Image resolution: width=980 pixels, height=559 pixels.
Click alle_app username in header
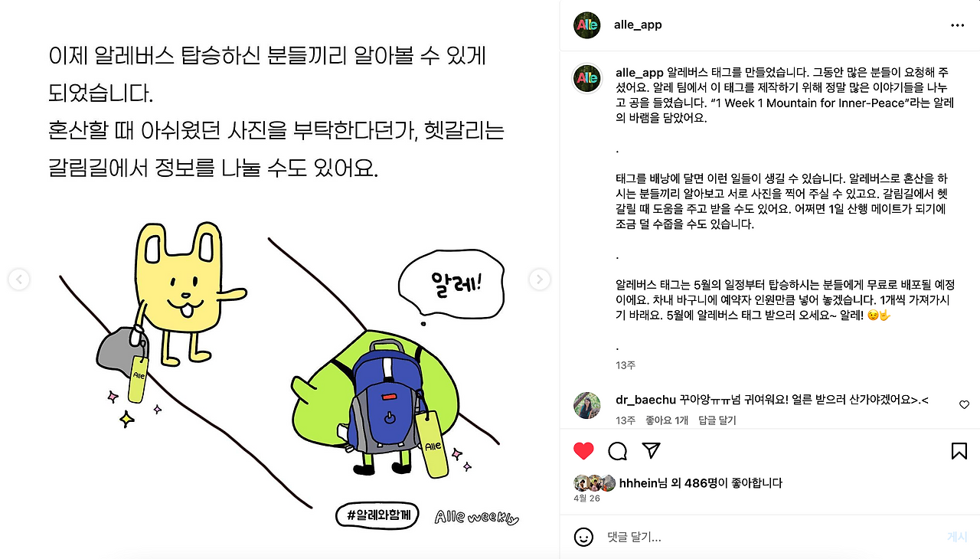(638, 25)
